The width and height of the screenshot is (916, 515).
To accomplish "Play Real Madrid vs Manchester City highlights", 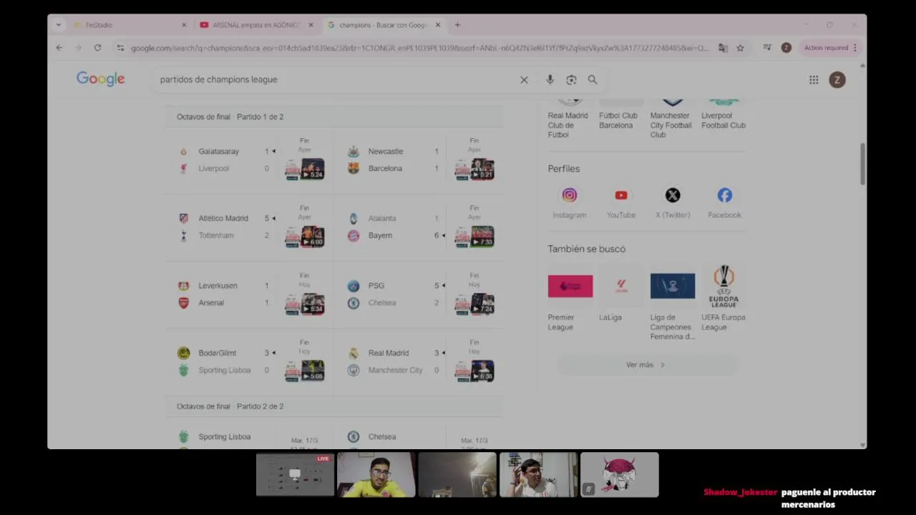I will pos(474,371).
